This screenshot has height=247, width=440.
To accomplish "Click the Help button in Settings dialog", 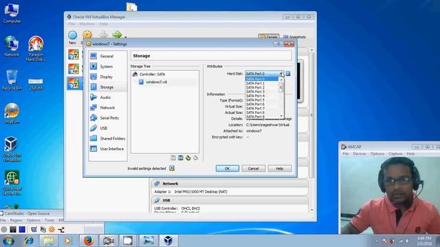I will pos(280,169).
